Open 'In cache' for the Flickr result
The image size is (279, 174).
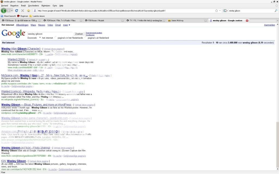[x=57, y=156]
